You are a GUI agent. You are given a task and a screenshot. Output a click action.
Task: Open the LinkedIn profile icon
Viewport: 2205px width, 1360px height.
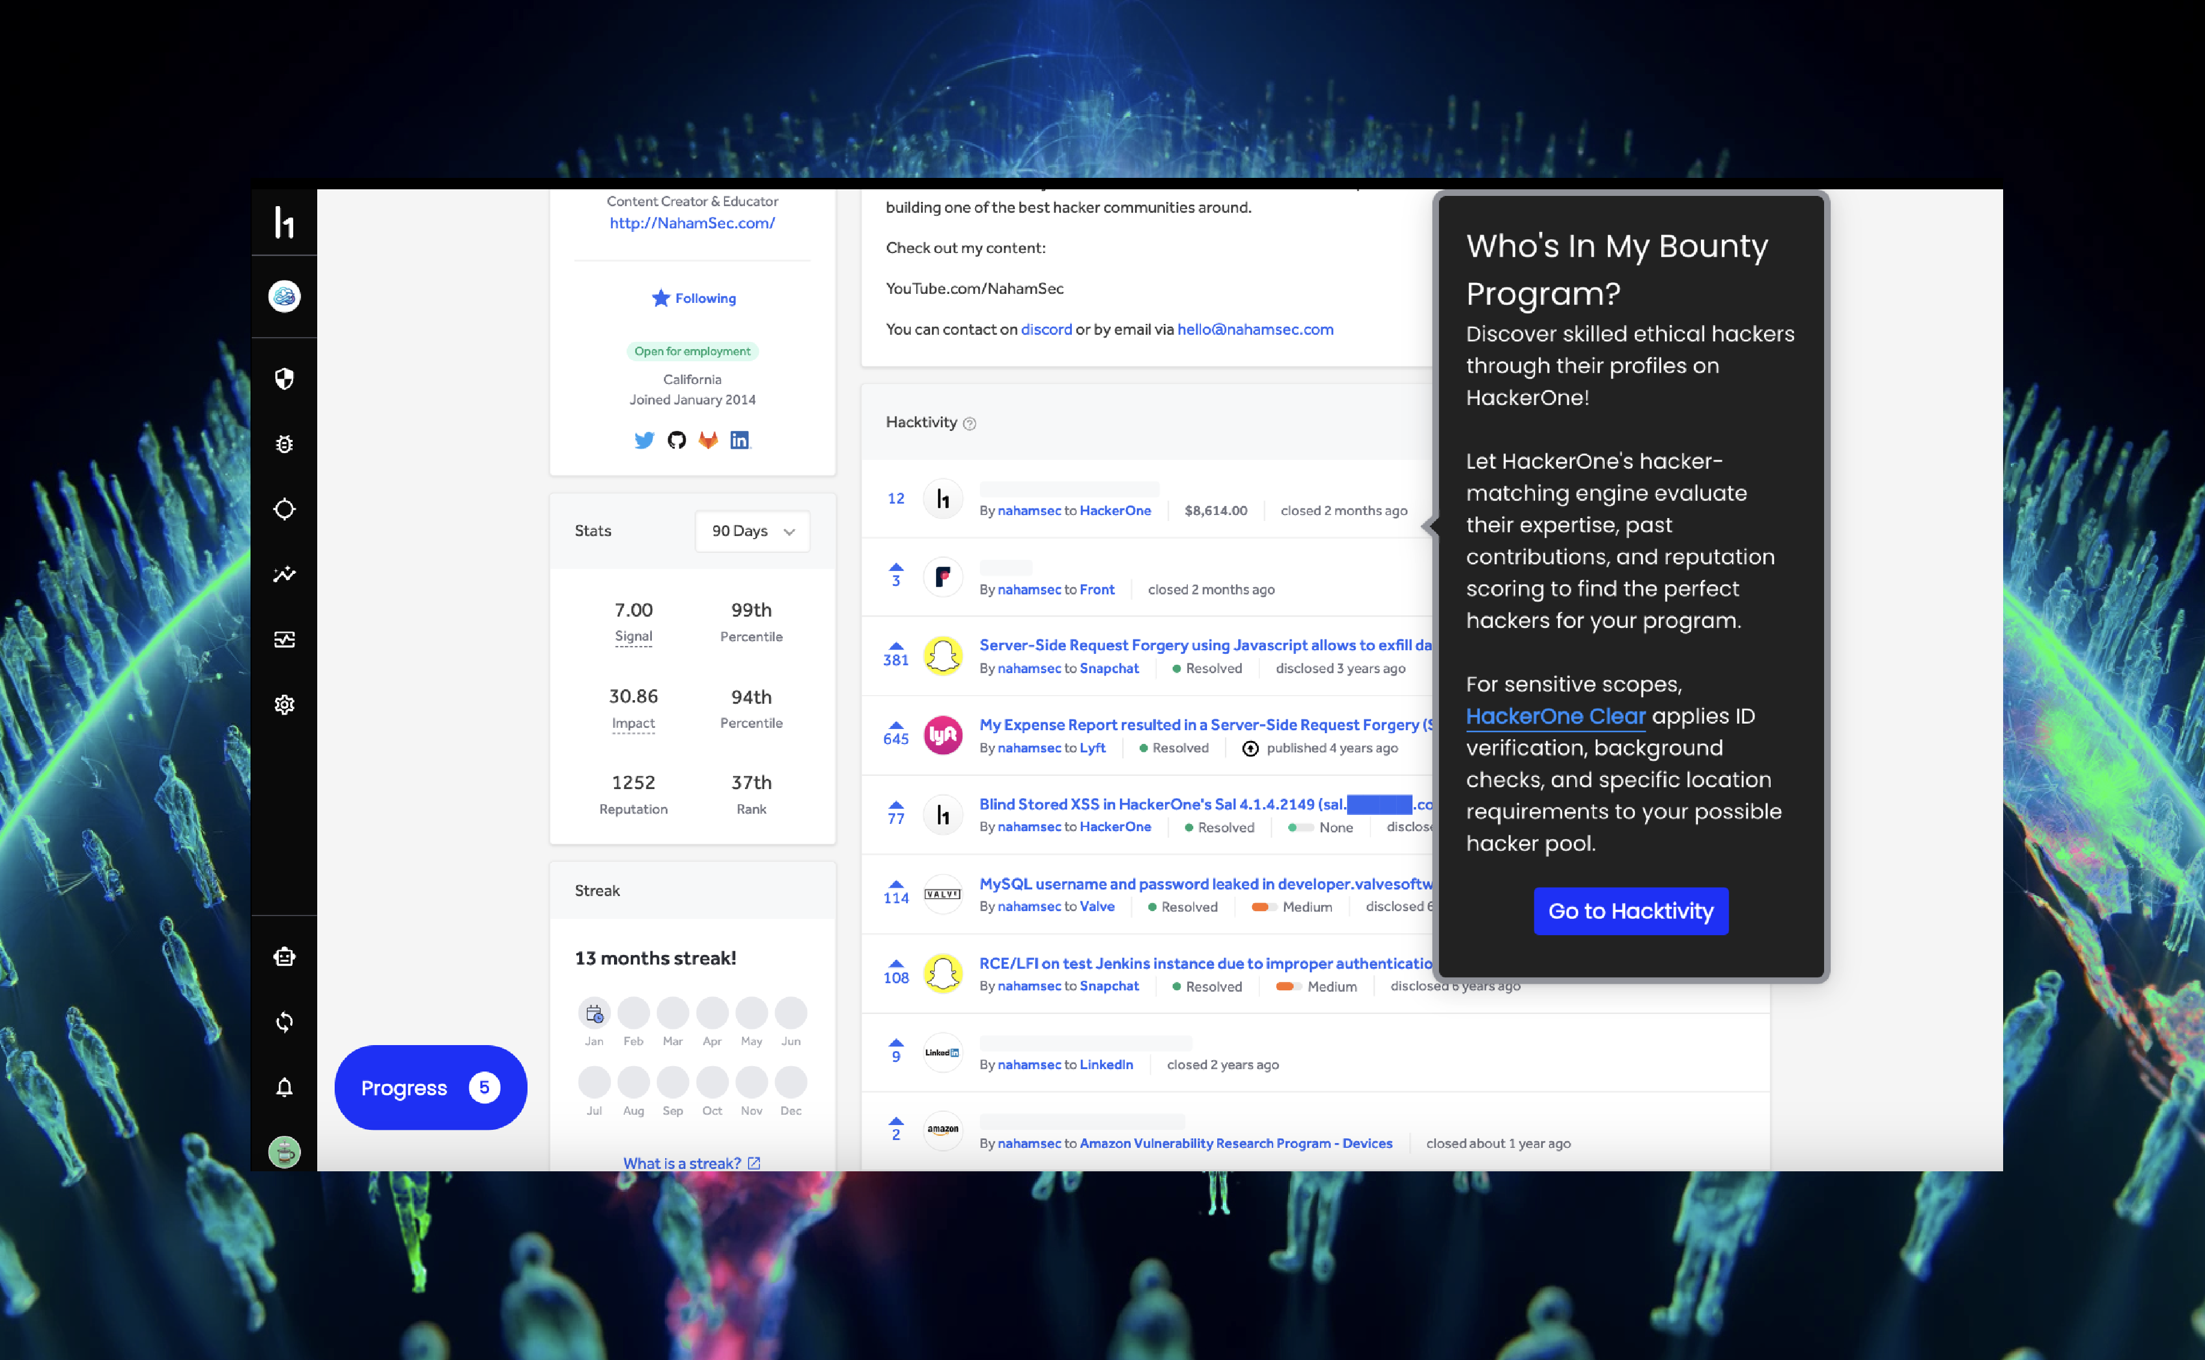click(740, 440)
